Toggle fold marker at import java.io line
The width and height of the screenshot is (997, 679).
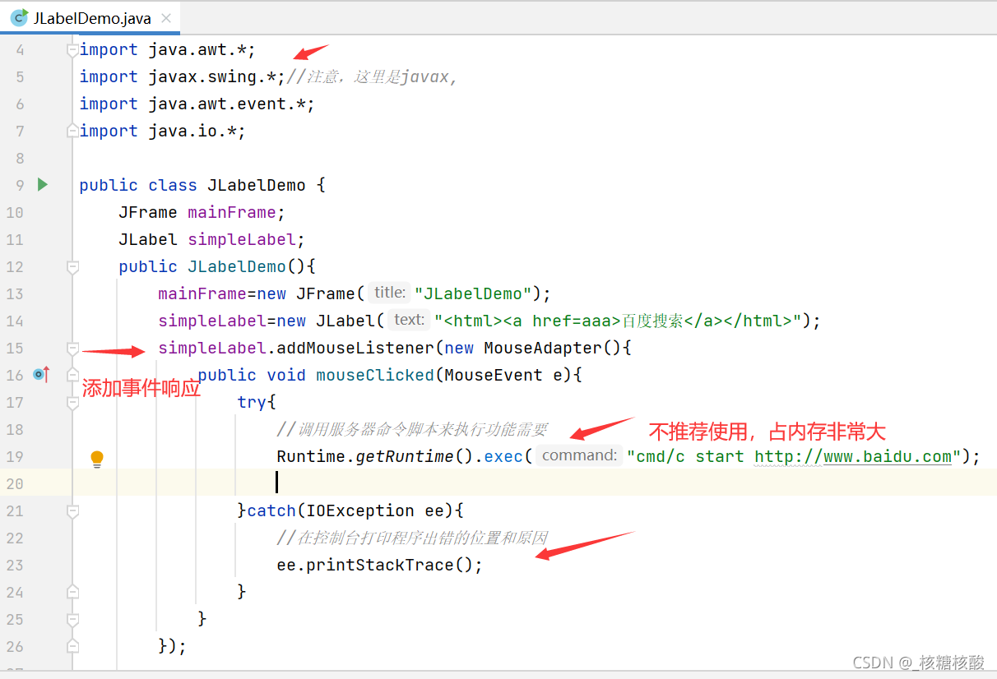(x=72, y=132)
